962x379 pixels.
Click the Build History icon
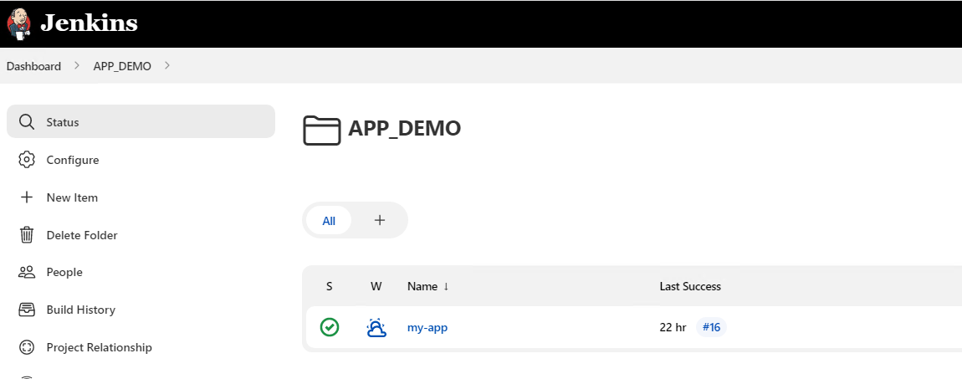[27, 310]
